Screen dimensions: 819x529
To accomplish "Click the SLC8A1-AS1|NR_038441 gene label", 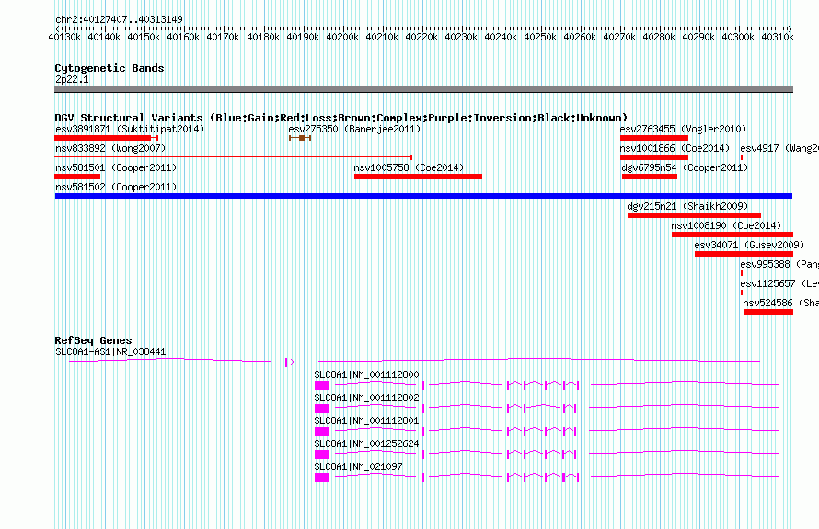I will 110,352.
